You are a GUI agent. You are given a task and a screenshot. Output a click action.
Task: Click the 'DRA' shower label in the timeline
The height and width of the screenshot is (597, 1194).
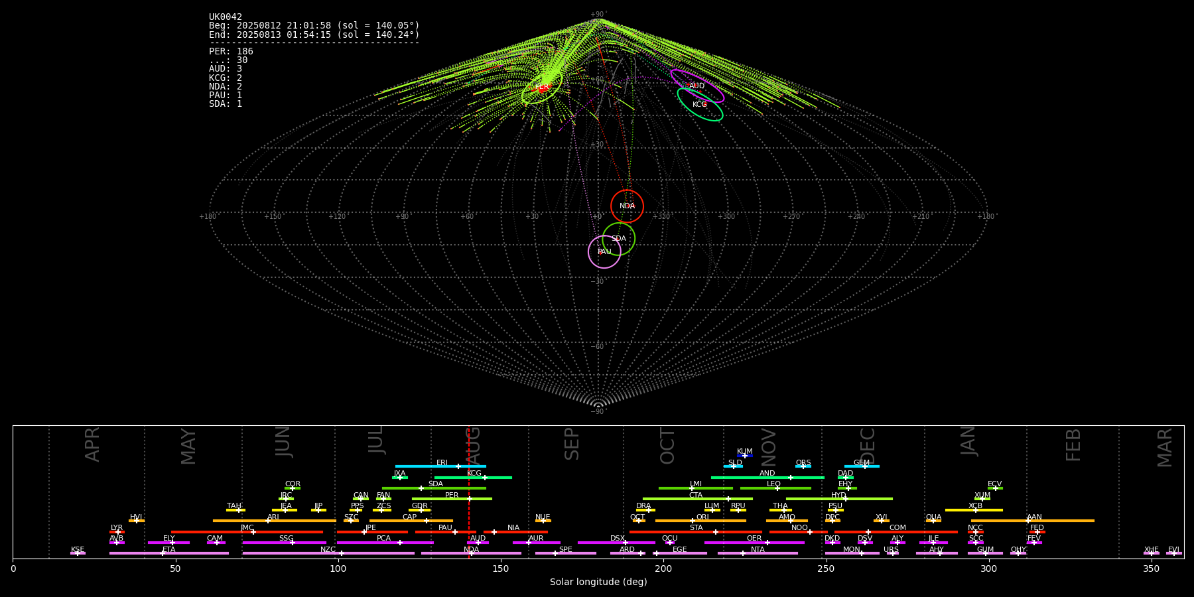[643, 506]
